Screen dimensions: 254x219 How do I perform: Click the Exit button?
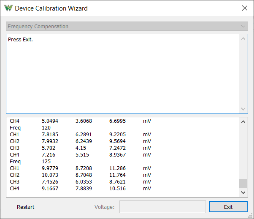(228, 207)
